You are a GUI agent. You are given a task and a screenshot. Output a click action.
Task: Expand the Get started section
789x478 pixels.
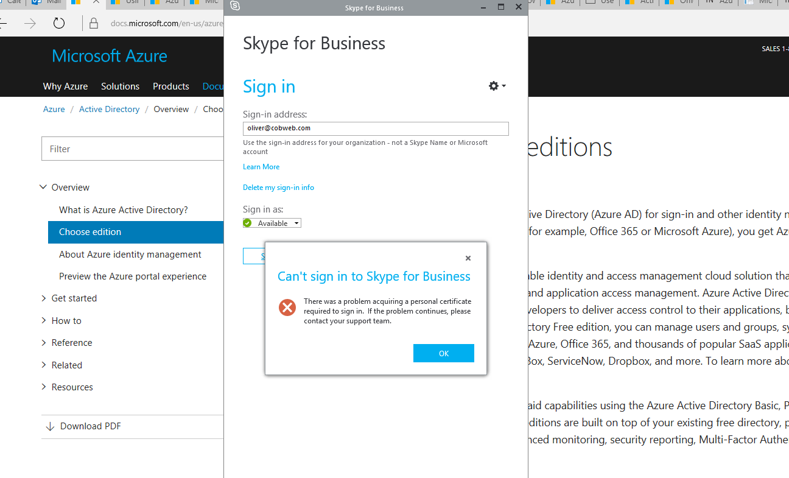[x=43, y=298]
